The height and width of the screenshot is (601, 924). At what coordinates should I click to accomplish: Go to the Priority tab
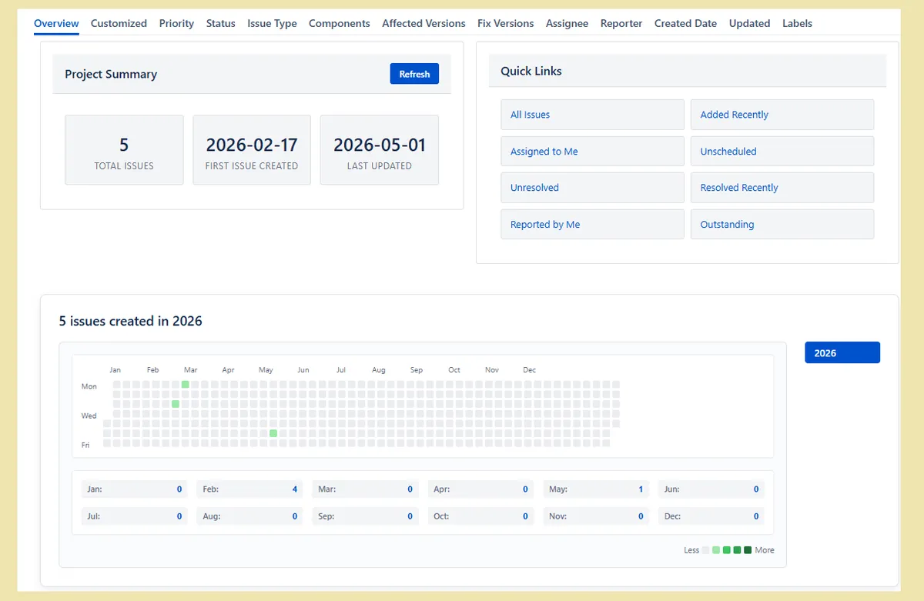(x=176, y=23)
